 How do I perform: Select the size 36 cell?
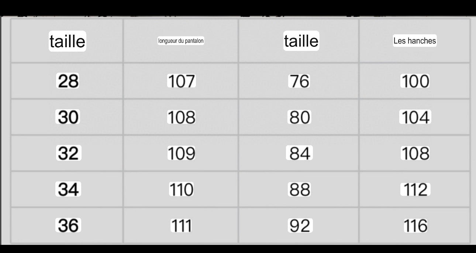click(68, 225)
